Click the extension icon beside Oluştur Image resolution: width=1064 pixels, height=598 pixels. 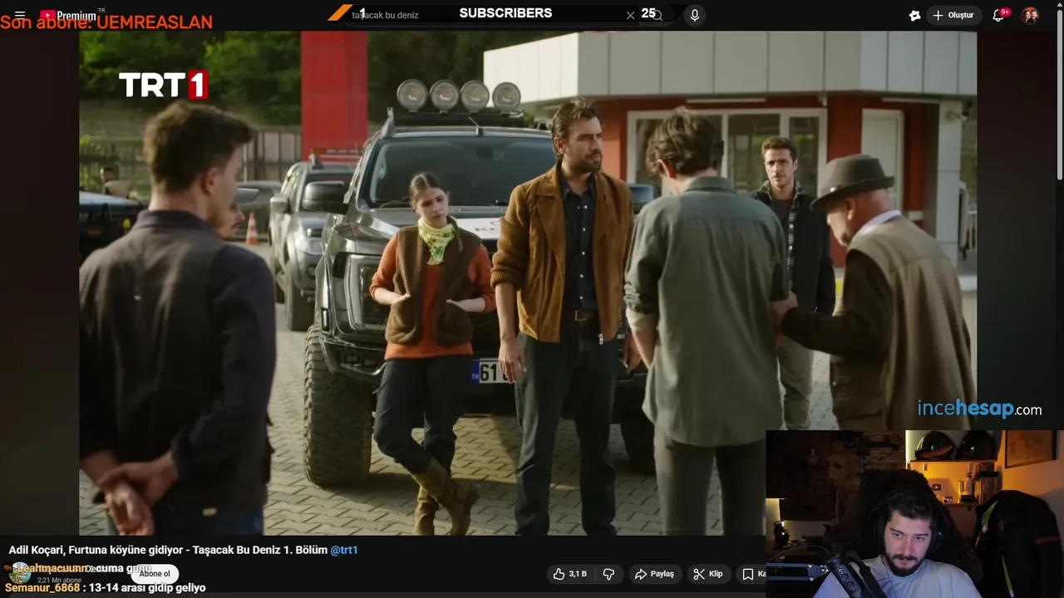(914, 15)
